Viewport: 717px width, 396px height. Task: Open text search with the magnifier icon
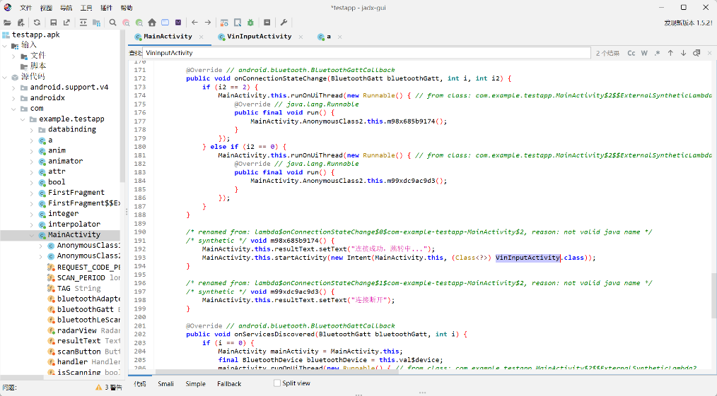113,23
